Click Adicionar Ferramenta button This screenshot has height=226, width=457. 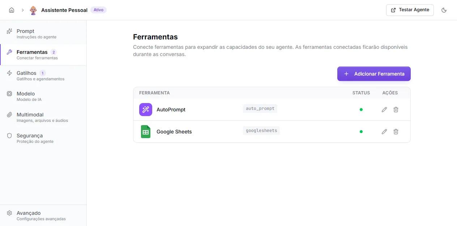click(x=374, y=74)
